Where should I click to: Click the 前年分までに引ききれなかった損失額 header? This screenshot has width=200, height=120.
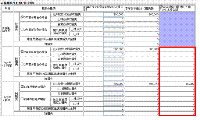(x=104, y=9)
